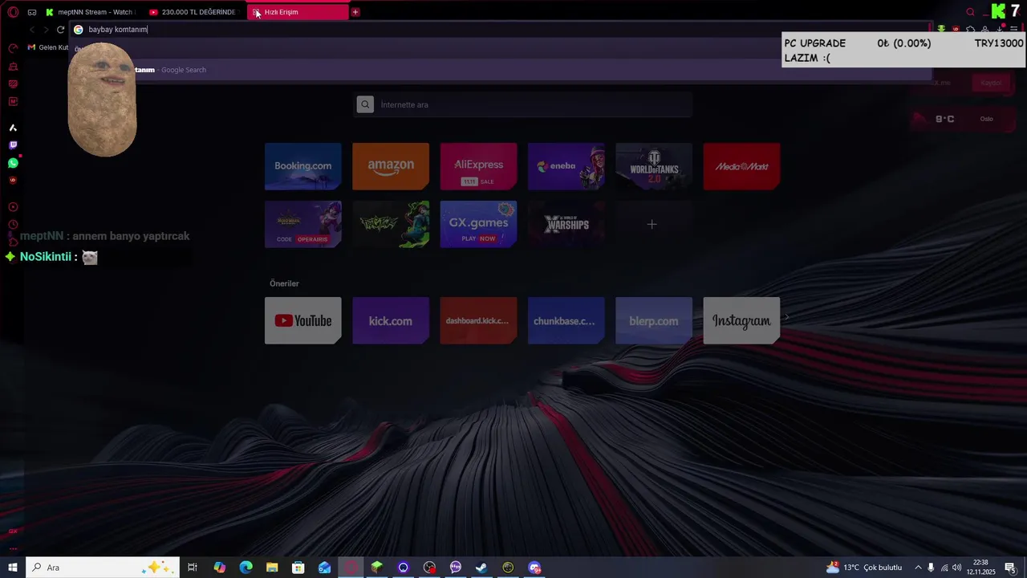Click the taskbar Ara search box

103,568
